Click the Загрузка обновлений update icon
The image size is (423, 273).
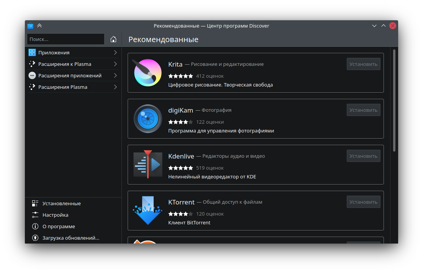click(x=35, y=238)
